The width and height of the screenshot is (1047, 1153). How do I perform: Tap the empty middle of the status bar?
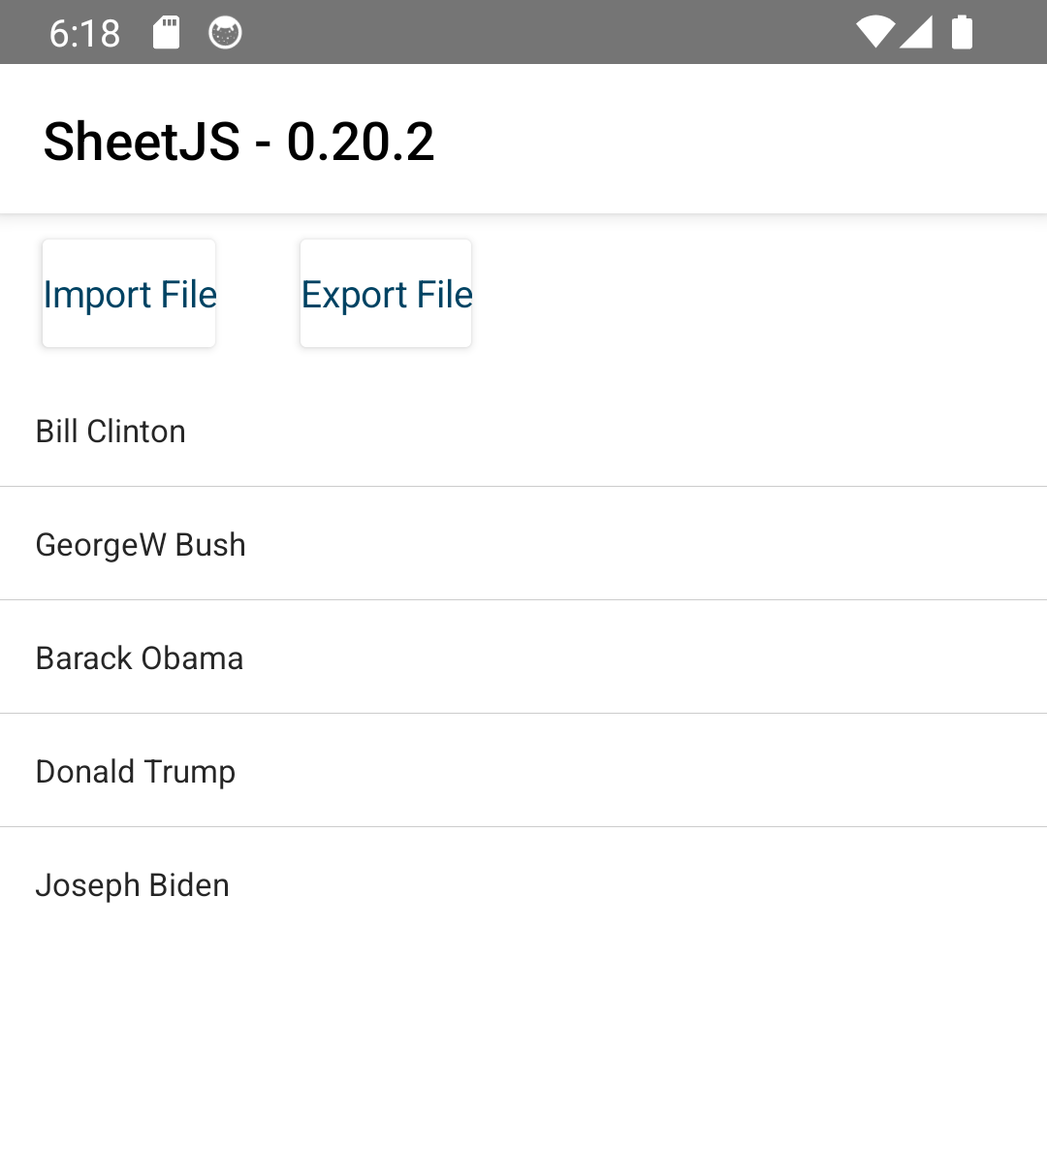click(543, 33)
